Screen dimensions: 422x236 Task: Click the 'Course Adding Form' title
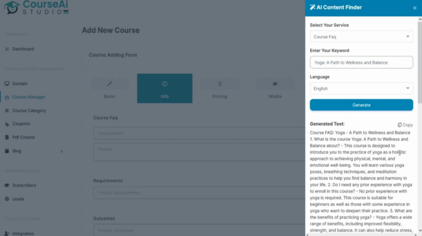[113, 55]
